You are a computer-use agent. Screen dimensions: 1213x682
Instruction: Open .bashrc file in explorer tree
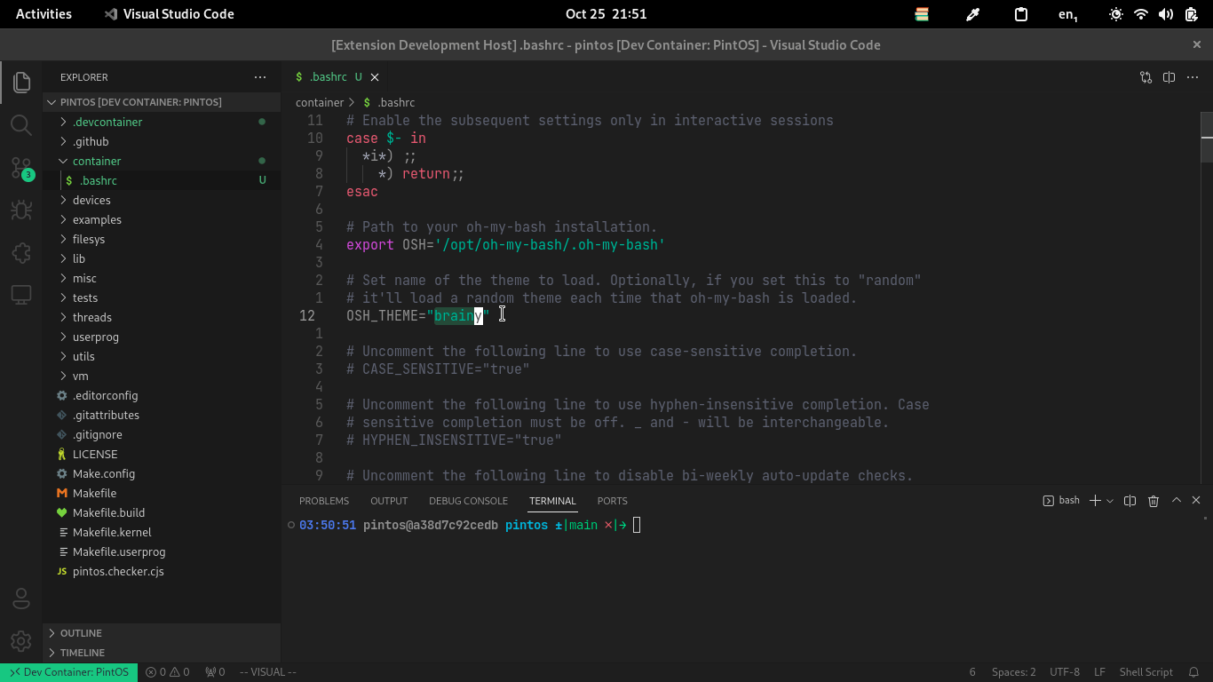162,180
